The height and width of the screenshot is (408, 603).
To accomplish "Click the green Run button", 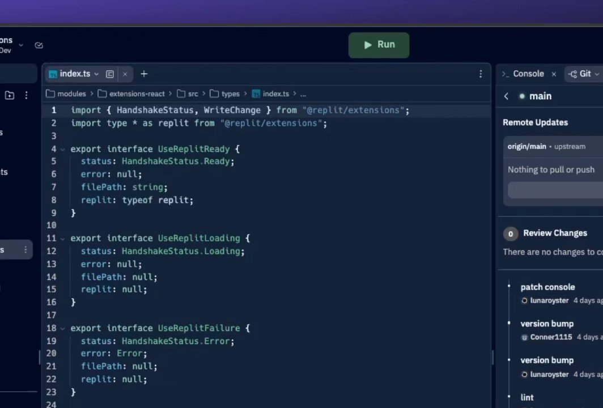I will 379,45.
